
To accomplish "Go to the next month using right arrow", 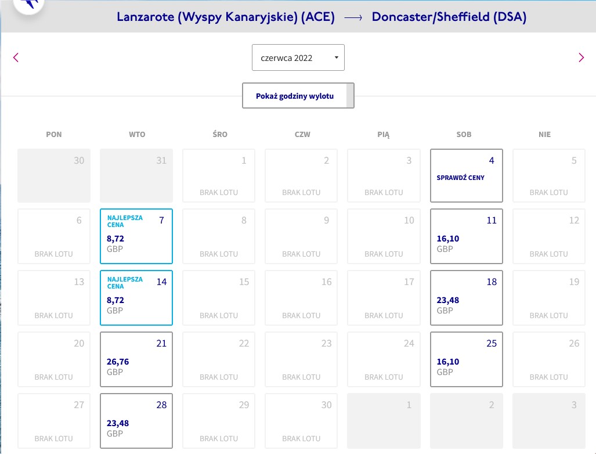I will click(581, 57).
